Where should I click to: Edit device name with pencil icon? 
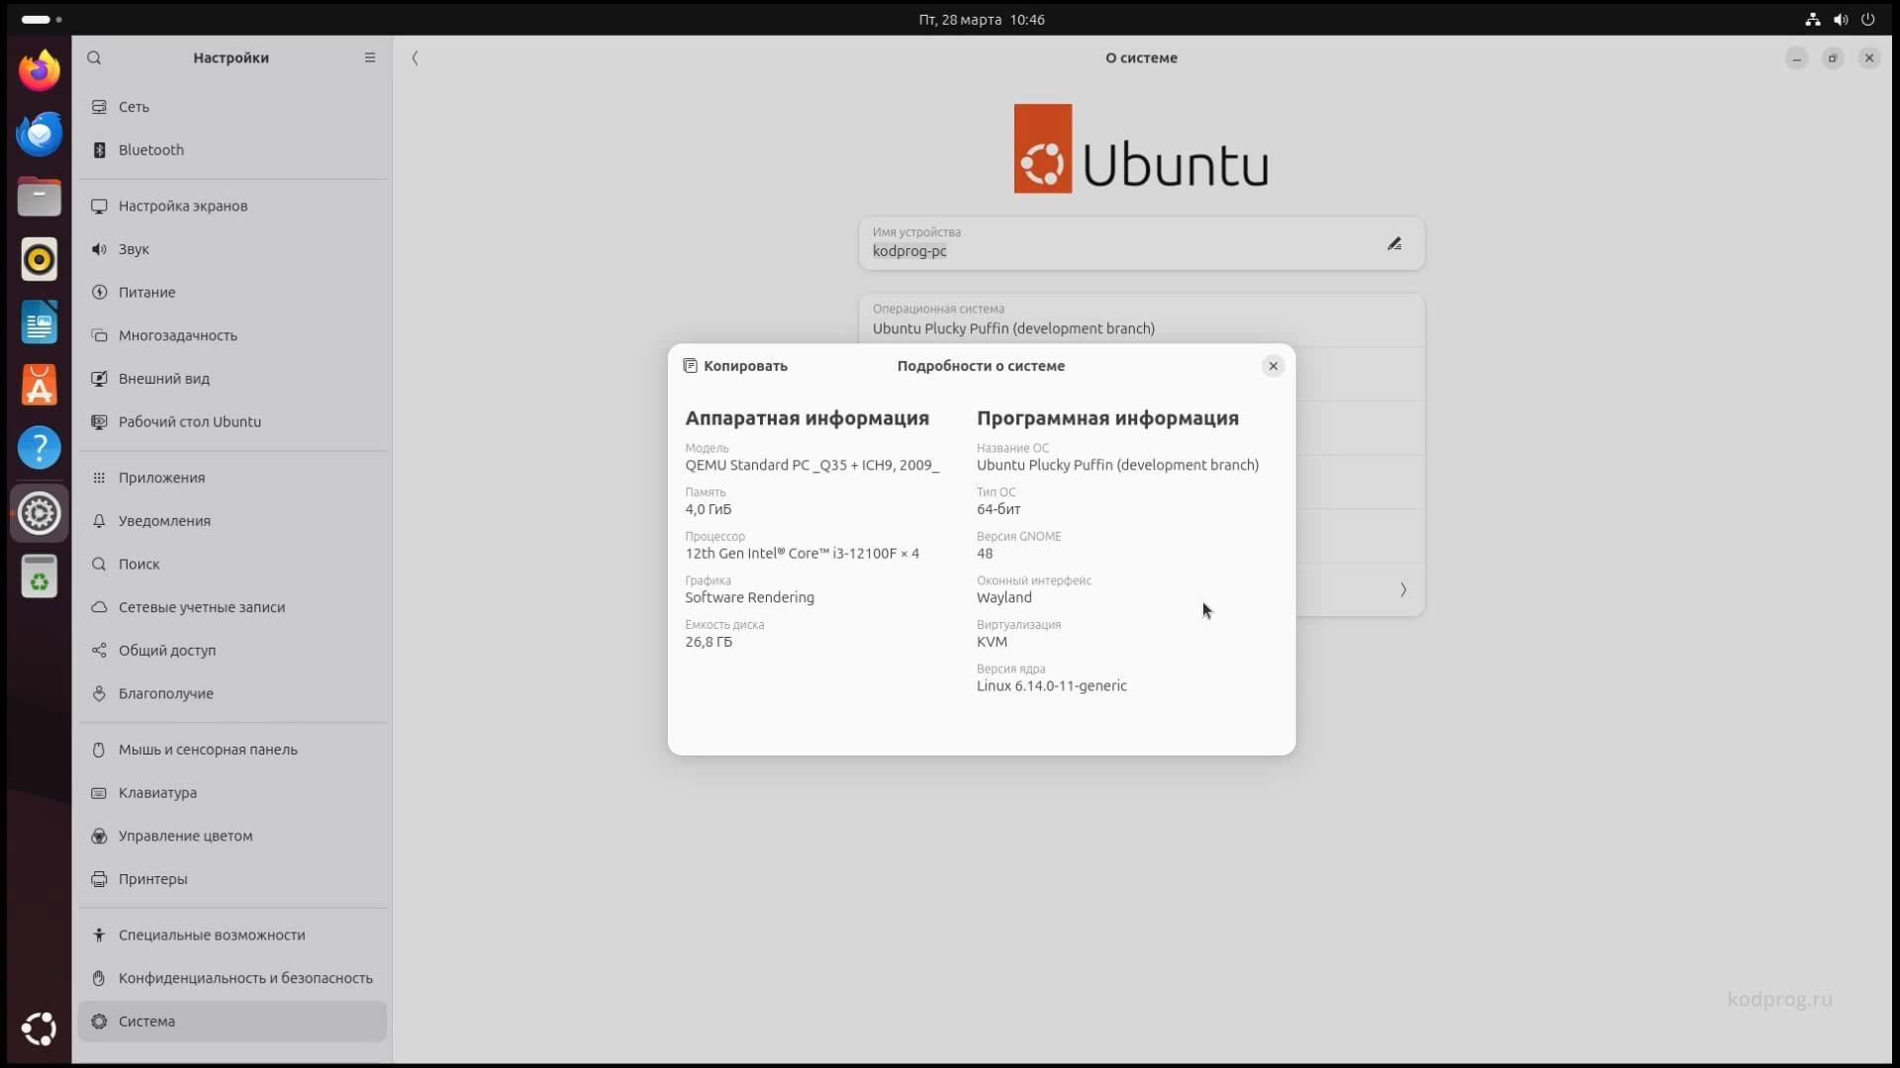1394,243
